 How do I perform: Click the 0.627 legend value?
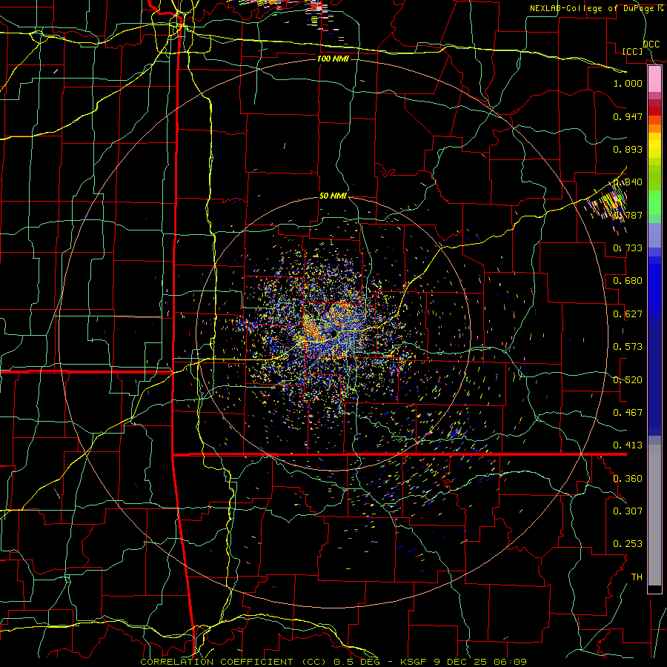(628, 314)
